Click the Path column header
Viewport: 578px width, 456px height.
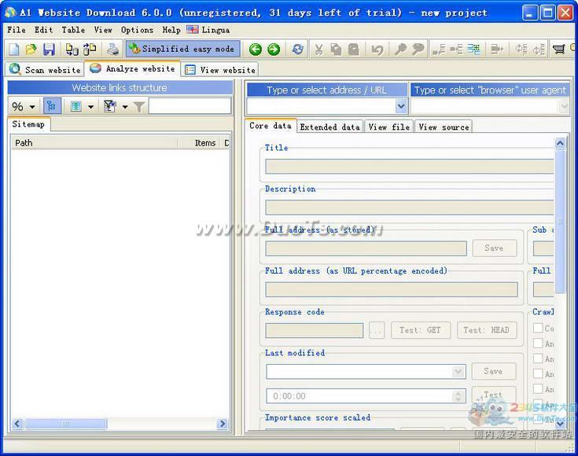point(94,143)
